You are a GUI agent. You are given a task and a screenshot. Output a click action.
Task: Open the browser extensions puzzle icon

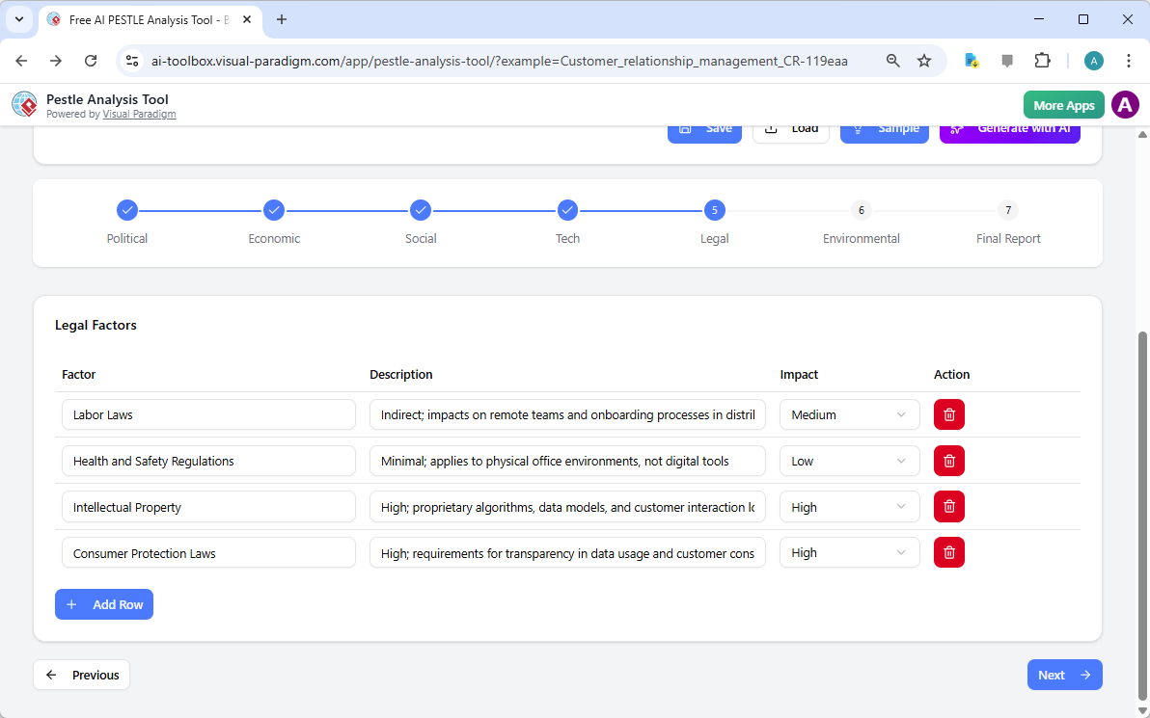point(1043,60)
